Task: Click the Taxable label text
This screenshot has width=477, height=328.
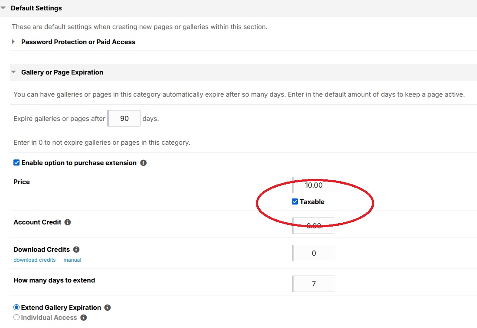Action: point(312,202)
